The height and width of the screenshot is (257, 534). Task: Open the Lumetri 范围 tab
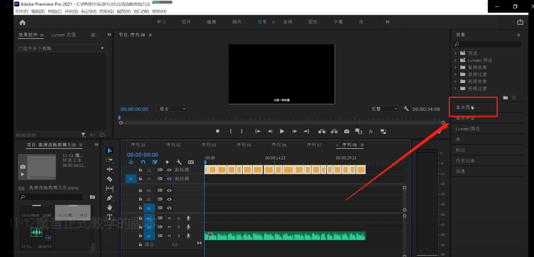coord(64,35)
